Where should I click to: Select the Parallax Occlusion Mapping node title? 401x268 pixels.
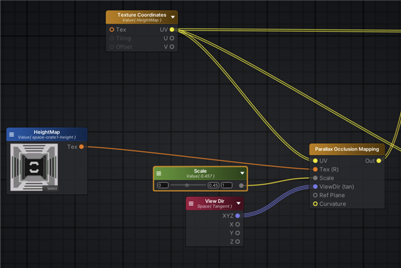pyautogui.click(x=346, y=149)
